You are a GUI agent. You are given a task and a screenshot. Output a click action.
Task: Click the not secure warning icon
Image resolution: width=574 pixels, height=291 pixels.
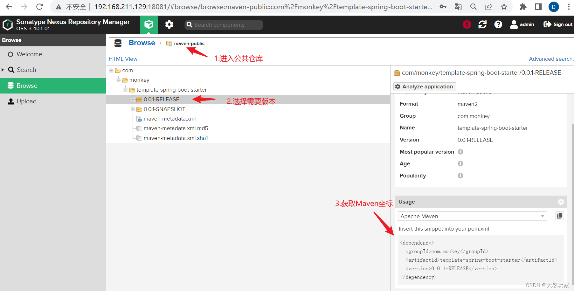pyautogui.click(x=59, y=7)
